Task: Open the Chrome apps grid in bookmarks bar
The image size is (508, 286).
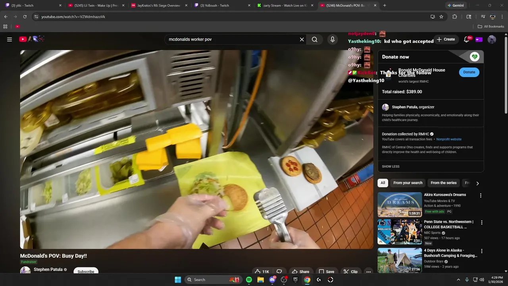Action: click(x=5, y=27)
